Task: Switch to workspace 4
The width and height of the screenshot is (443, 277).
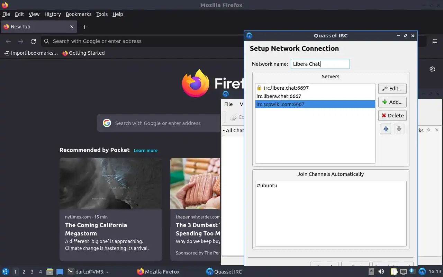Action: [x=40, y=272]
